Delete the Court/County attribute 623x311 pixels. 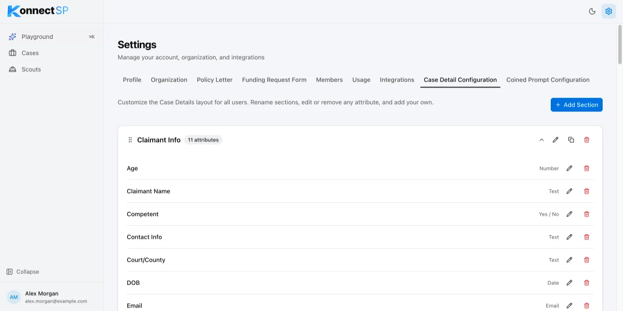587,260
